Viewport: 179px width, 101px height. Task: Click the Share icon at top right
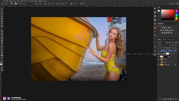tap(177, 4)
